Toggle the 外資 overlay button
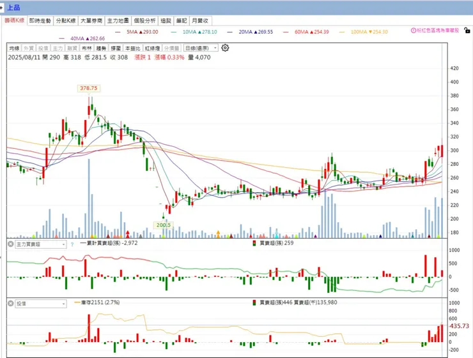473x358 pixels. coord(29,48)
